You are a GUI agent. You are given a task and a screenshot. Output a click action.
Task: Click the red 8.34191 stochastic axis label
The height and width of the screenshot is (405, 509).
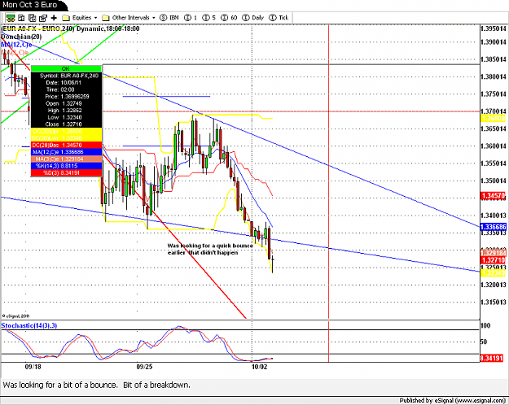click(492, 359)
